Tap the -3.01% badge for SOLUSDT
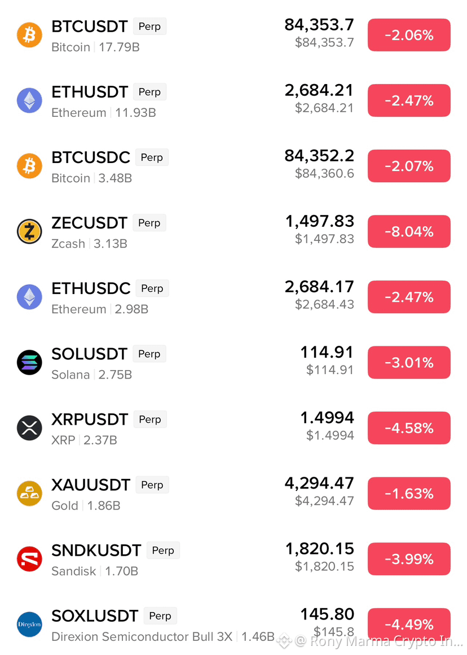The image size is (467, 655). (x=409, y=363)
